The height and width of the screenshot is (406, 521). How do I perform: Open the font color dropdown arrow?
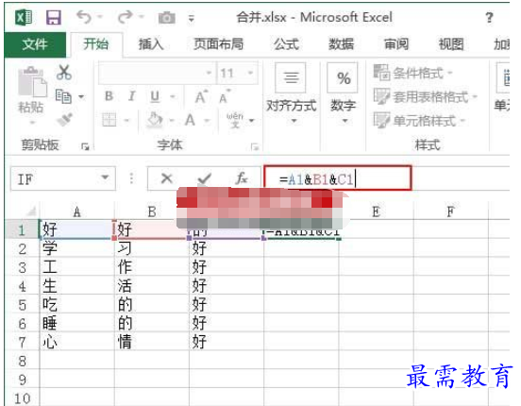tap(207, 120)
